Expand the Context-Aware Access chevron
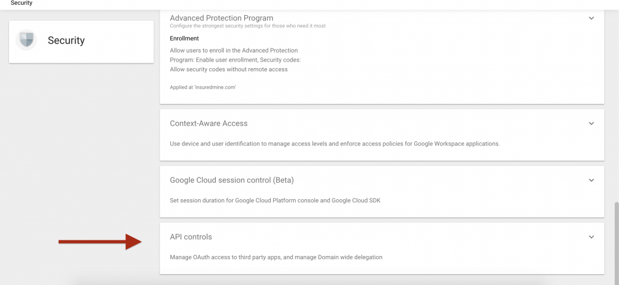Viewport: 619px width, 285px height. 591,123
